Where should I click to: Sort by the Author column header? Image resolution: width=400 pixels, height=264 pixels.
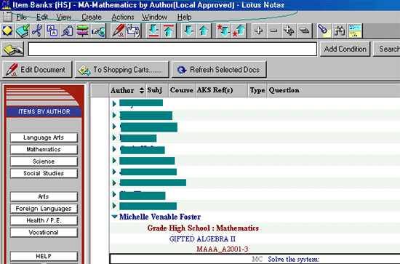coord(127,90)
